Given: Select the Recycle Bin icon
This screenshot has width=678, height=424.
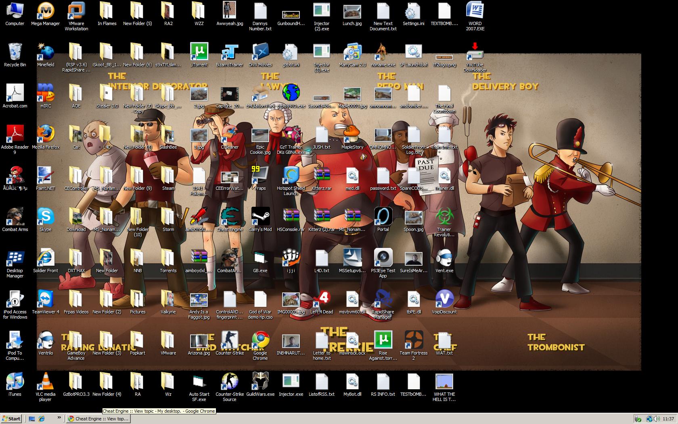Looking at the screenshot, I should tap(15, 55).
